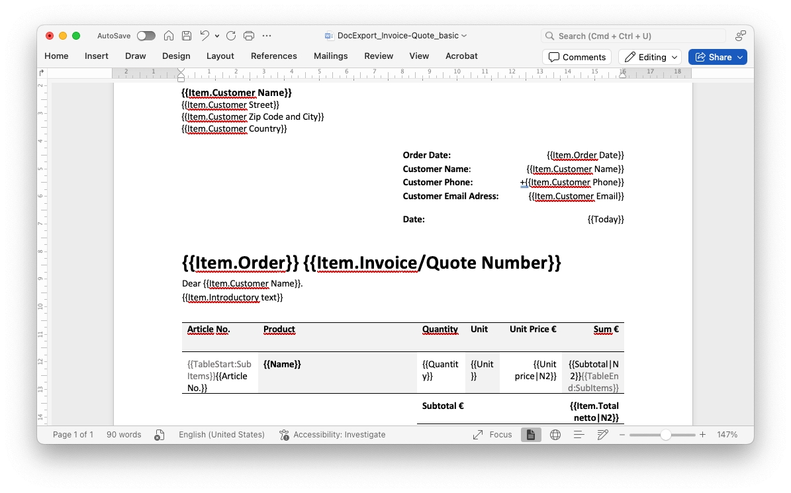791x493 pixels.
Task: Undo the last action
Action: pyautogui.click(x=205, y=36)
